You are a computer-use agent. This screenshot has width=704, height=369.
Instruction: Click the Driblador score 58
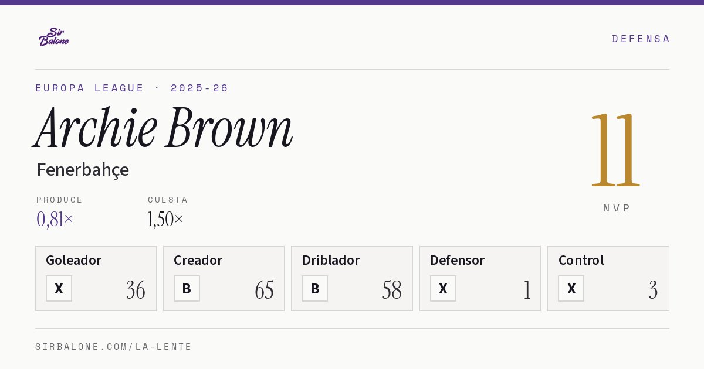(x=392, y=290)
